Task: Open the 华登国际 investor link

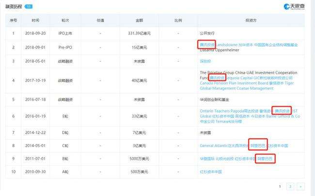Action: click(207, 159)
